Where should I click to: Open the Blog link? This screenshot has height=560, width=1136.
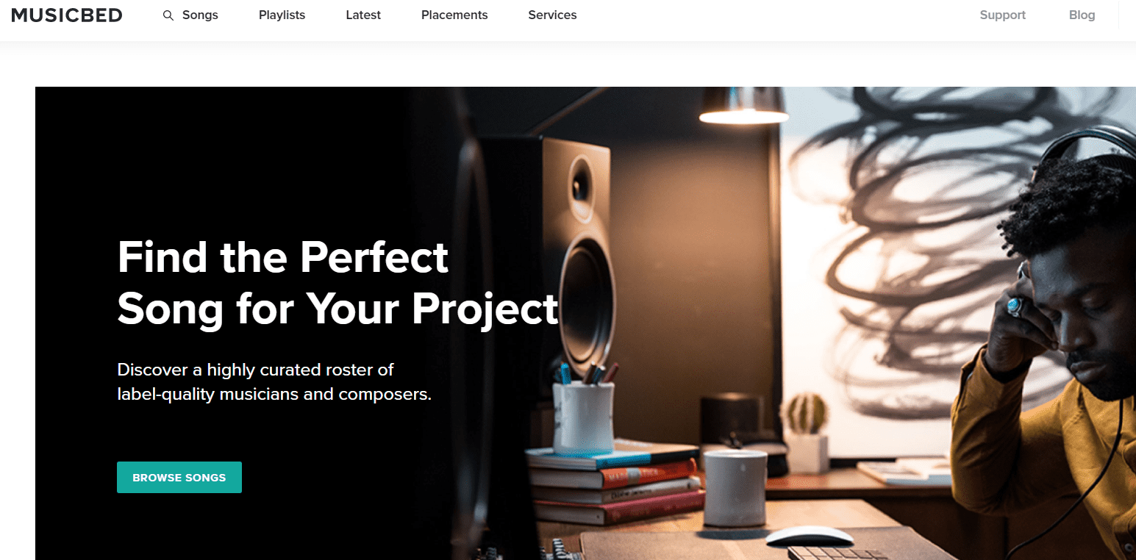(1082, 15)
